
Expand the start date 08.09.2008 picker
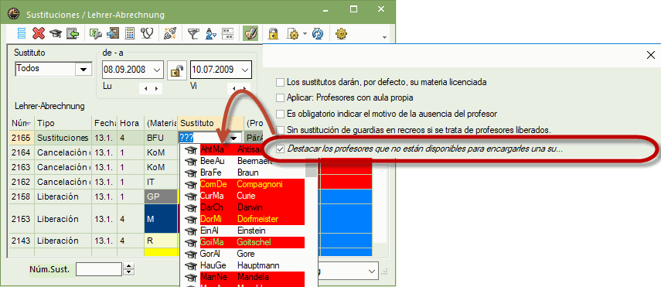pos(157,70)
